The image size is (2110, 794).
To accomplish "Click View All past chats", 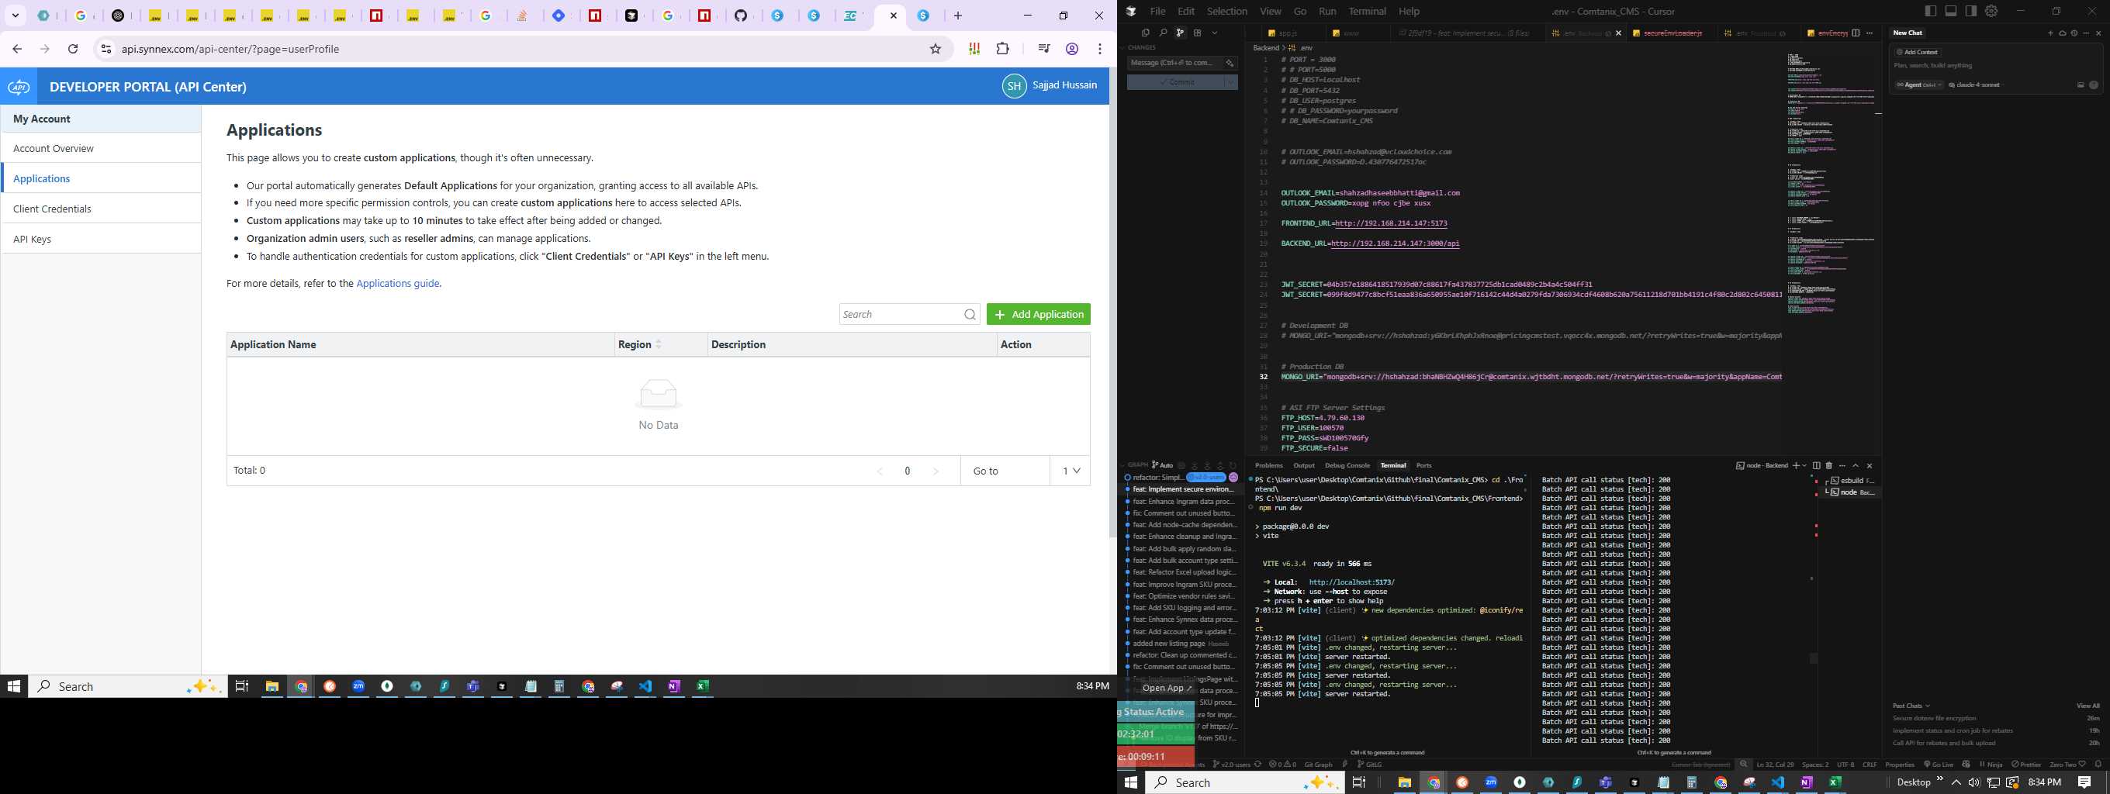I will (x=2088, y=706).
